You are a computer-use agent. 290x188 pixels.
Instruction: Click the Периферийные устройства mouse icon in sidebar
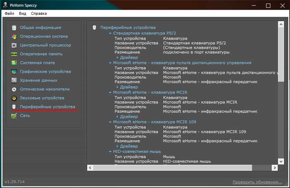14,107
